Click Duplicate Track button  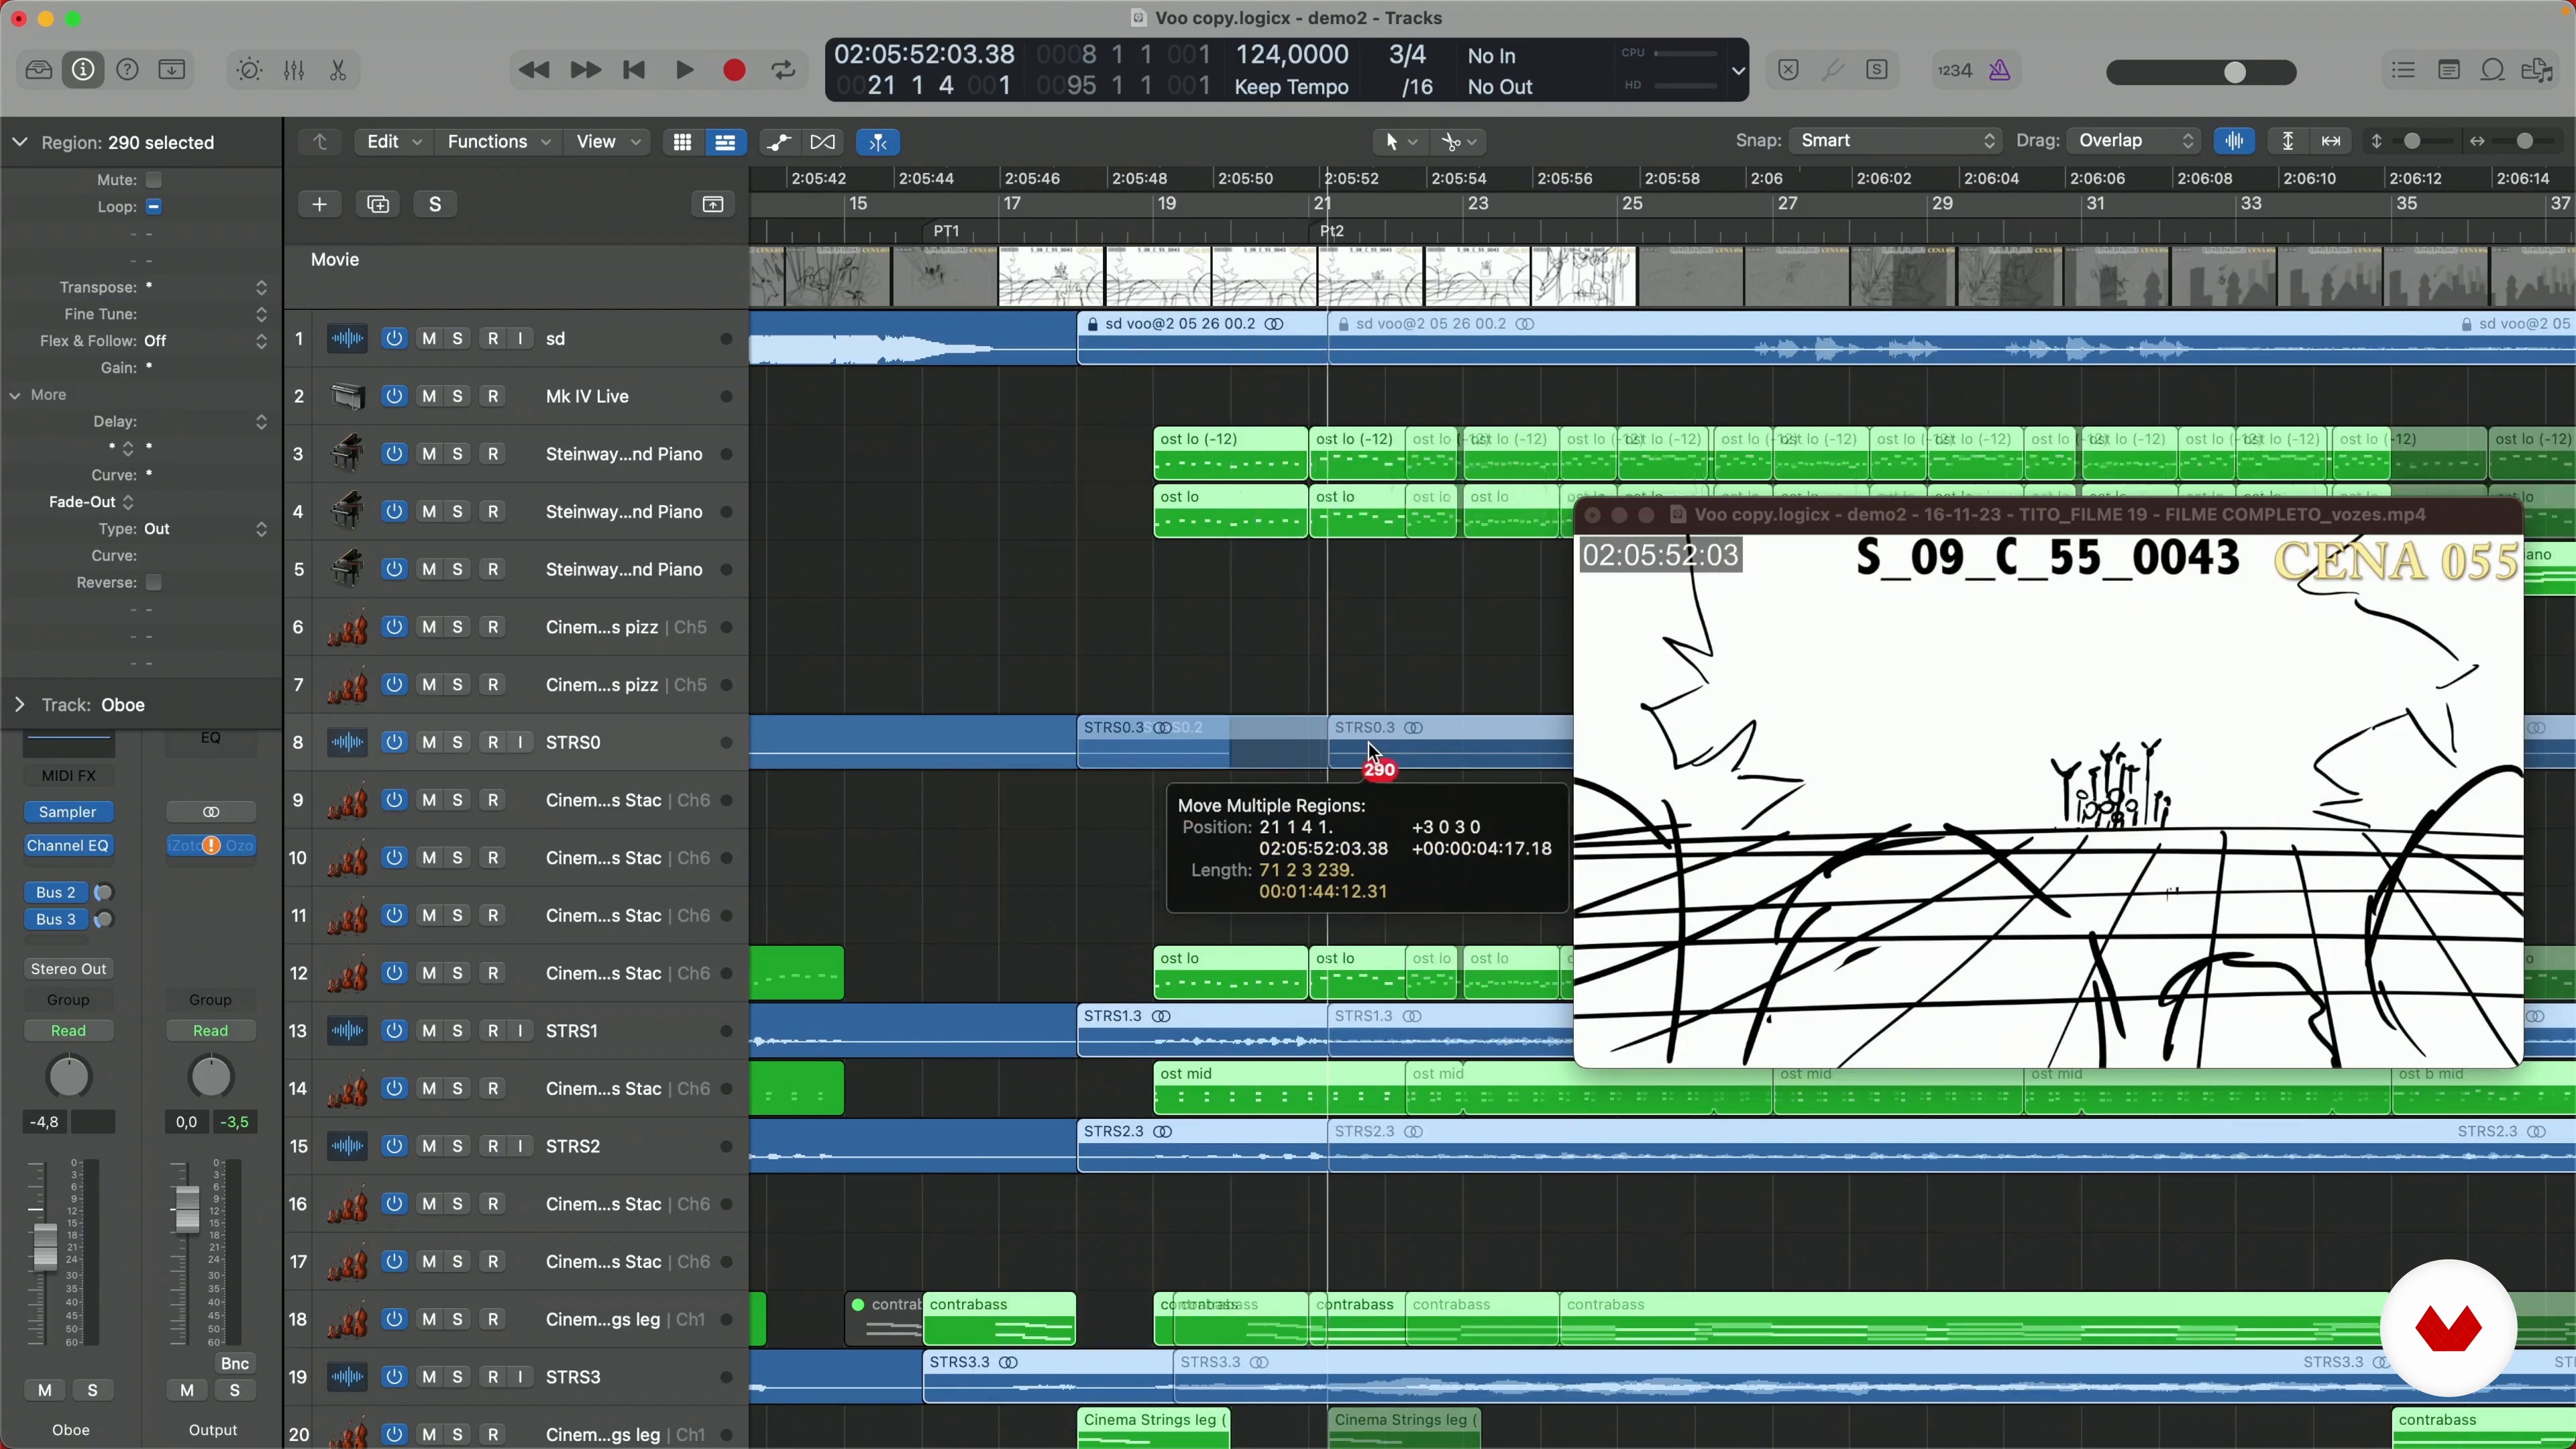click(378, 204)
